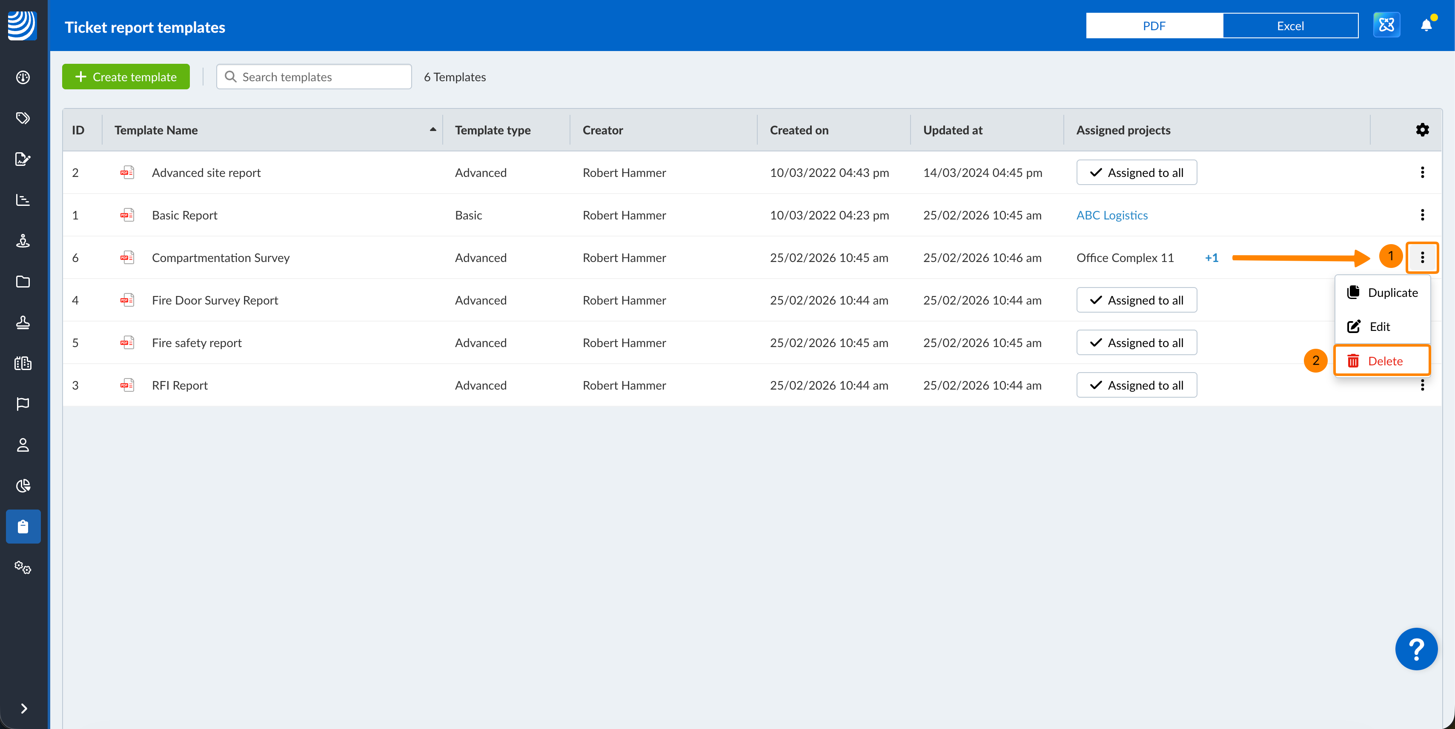Click the Search templates input field
Screen dimensions: 1455x729
click(314, 77)
